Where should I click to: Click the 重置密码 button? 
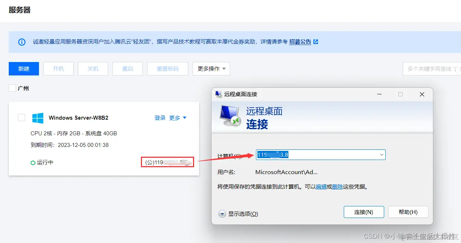(168, 69)
